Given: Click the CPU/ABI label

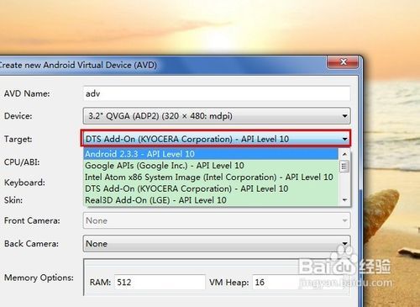Looking at the screenshot, I should (22, 162).
